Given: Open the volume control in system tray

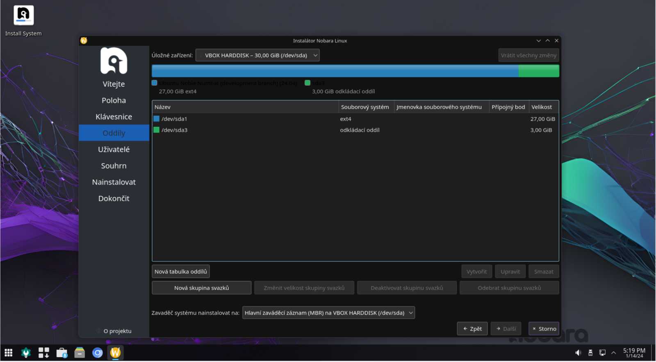Looking at the screenshot, I should (x=578, y=353).
